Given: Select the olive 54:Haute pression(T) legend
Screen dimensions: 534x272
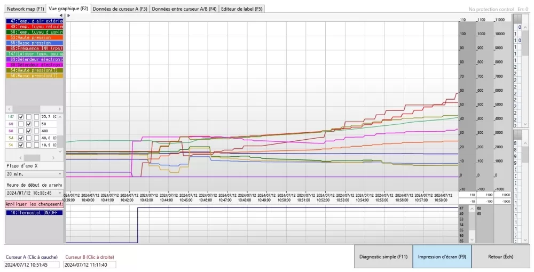Looking at the screenshot, I should tap(35, 70).
